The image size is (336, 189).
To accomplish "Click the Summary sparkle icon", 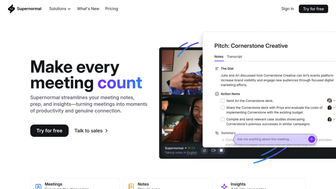I will [217, 133].
